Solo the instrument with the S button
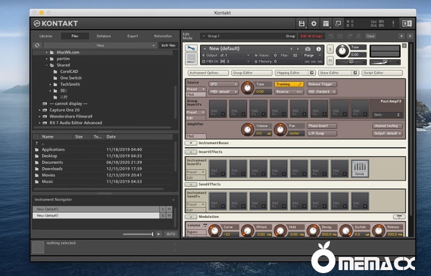The image size is (431, 276). [330, 49]
